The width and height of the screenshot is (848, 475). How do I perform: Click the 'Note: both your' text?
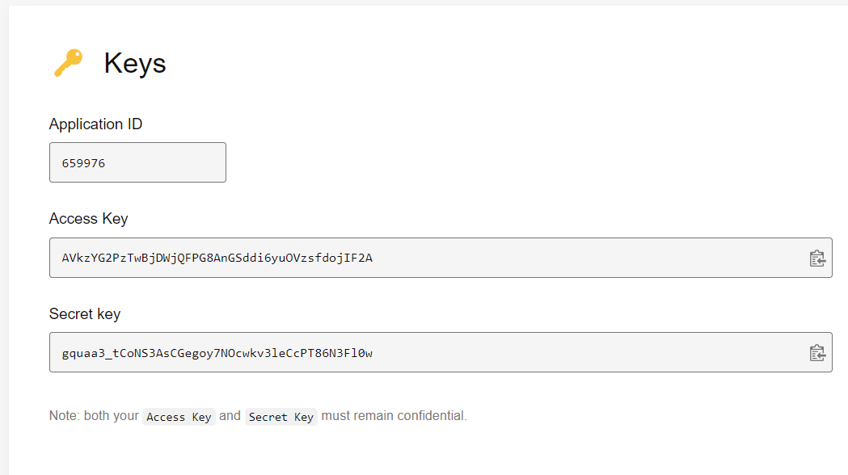coord(94,415)
